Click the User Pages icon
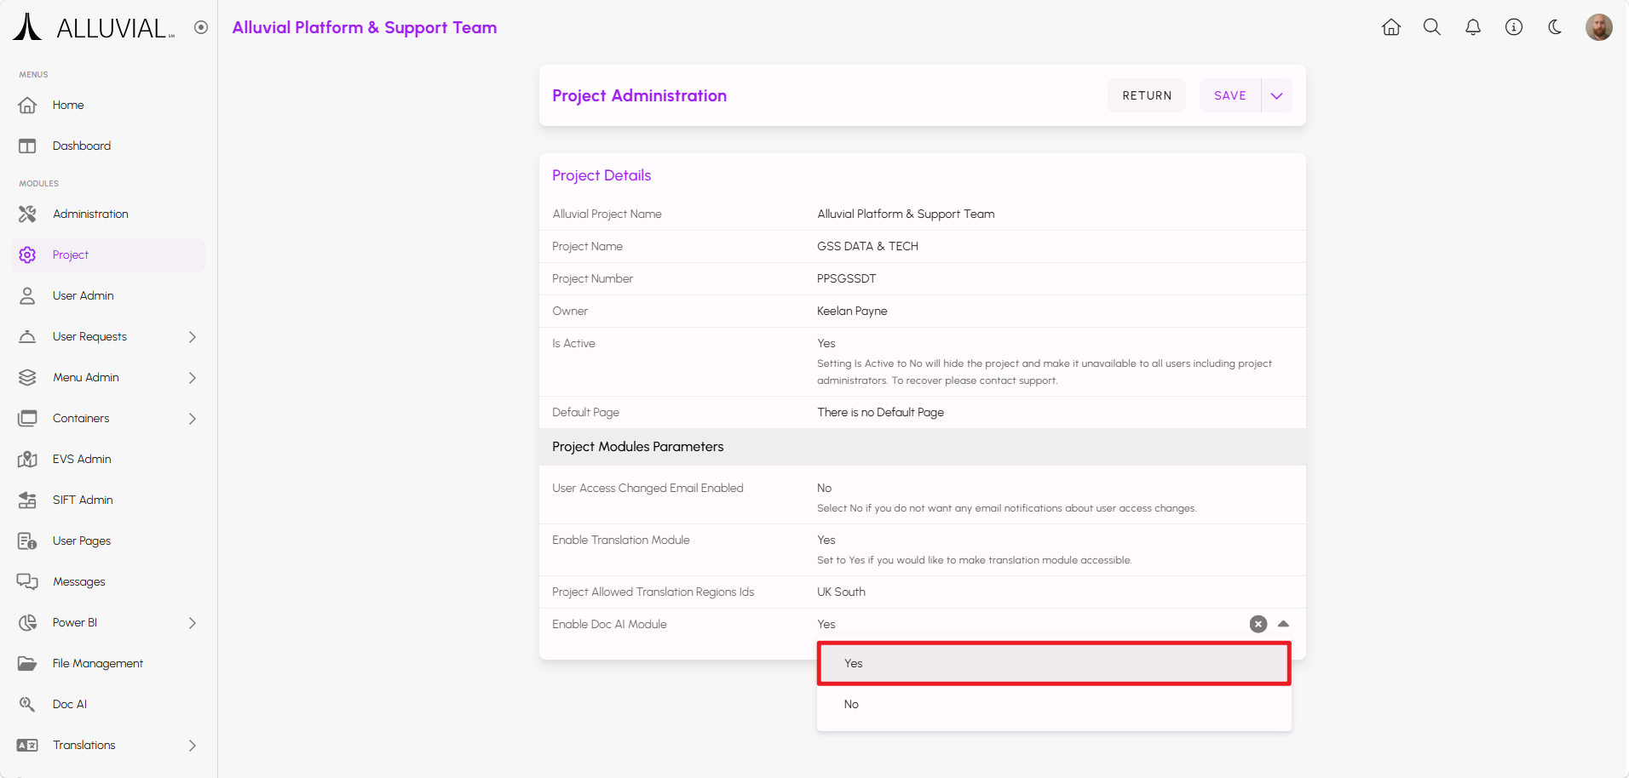Image resolution: width=1629 pixels, height=778 pixels. [27, 541]
